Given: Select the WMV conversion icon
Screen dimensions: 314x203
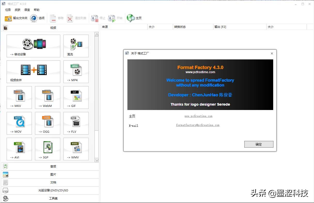Looking at the screenshot, I should click(76, 149).
